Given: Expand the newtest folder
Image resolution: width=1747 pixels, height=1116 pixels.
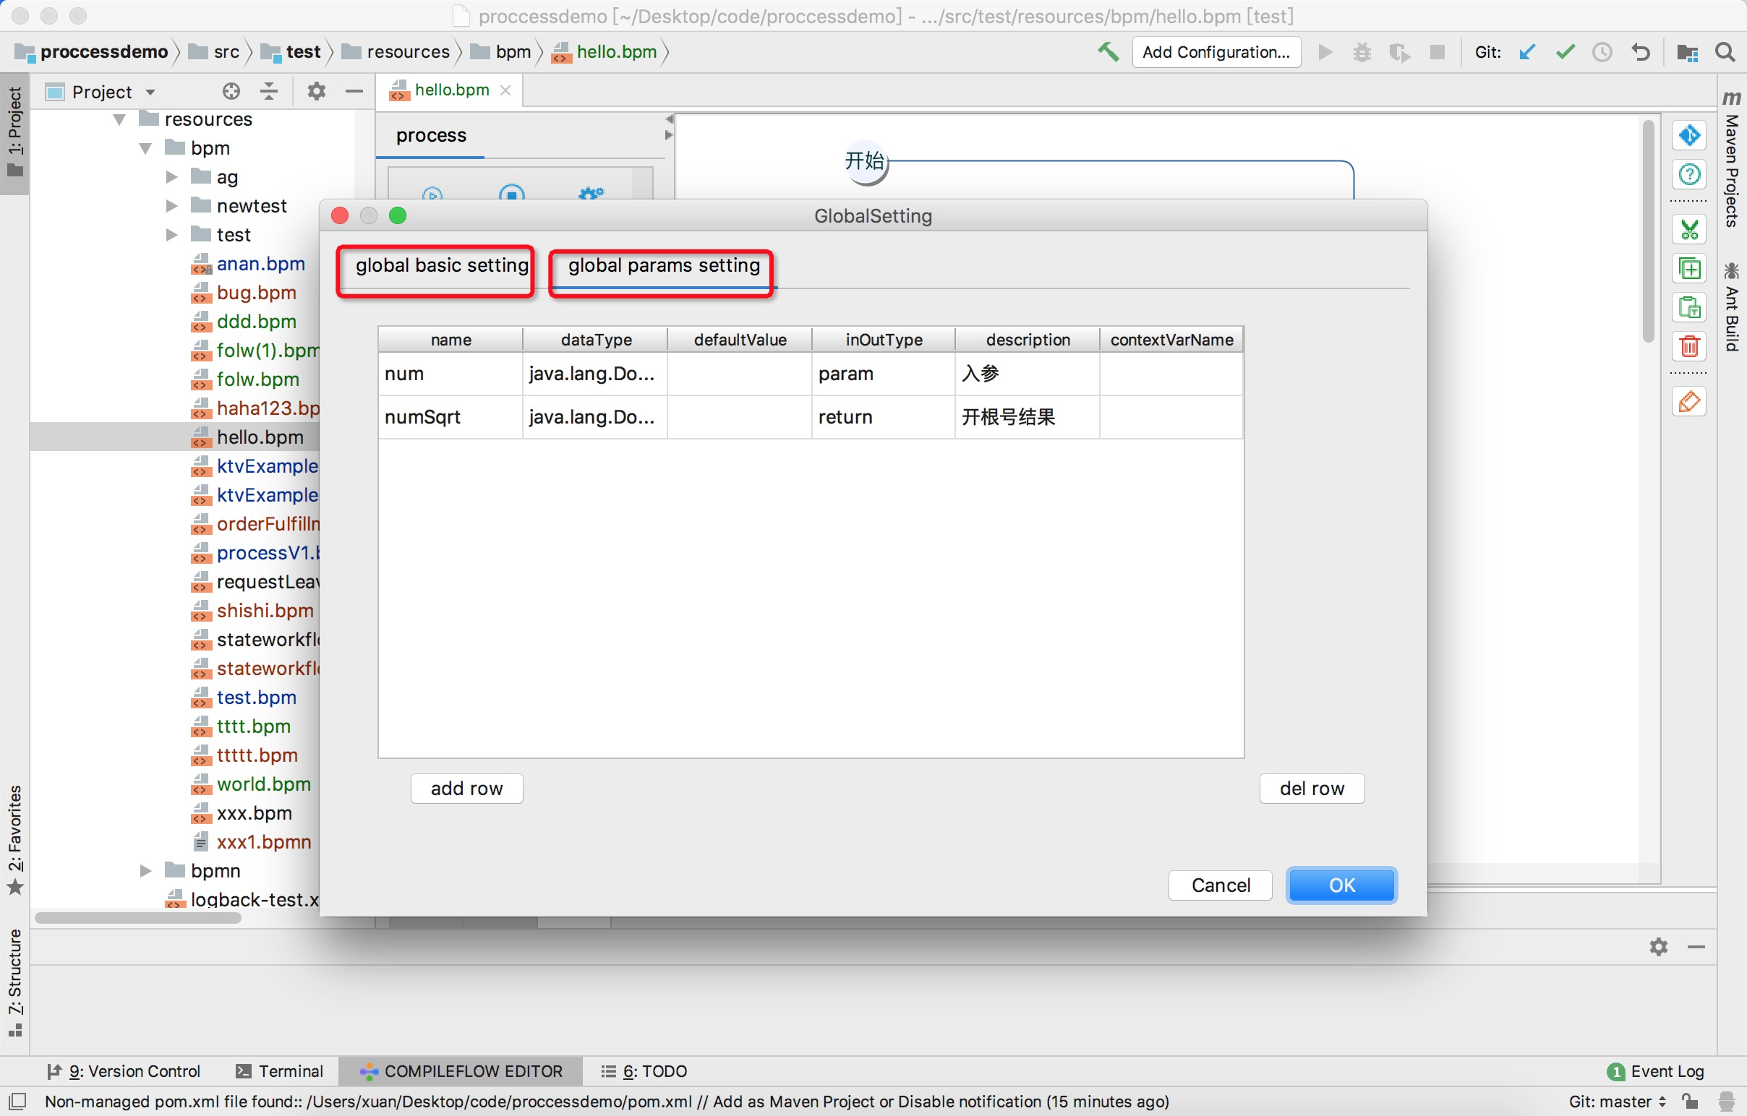Looking at the screenshot, I should [x=171, y=206].
